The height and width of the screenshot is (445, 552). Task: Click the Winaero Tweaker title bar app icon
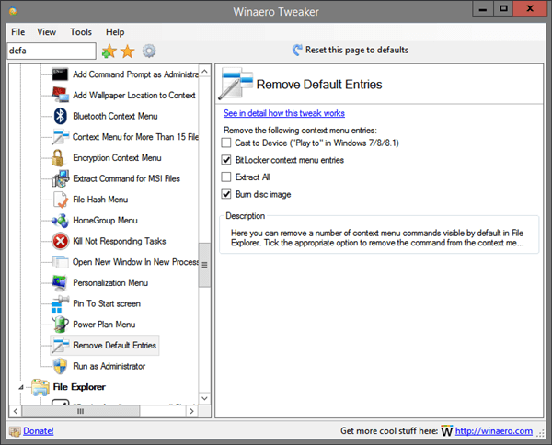[x=14, y=11]
